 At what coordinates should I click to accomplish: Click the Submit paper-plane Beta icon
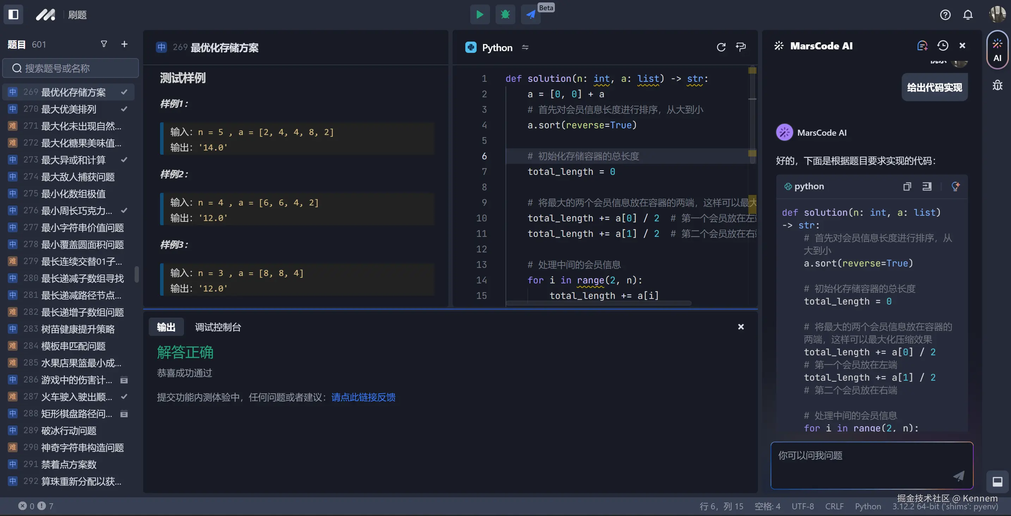[x=531, y=14]
